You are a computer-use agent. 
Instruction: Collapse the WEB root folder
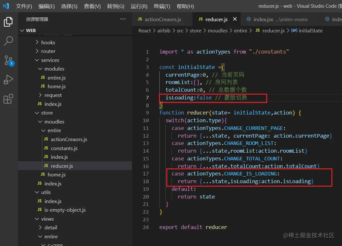point(22,30)
